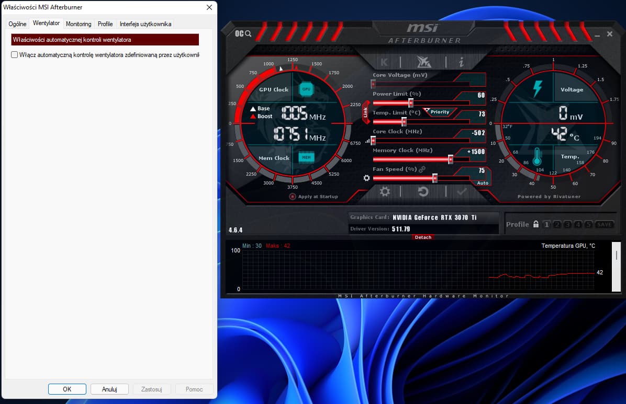
Task: Click the Anuluj button
Action: pyautogui.click(x=109, y=389)
